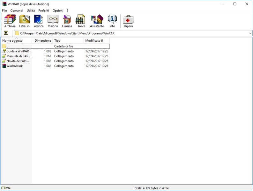Click the Verifica archive icon
The image size is (253, 191).
click(x=39, y=19)
